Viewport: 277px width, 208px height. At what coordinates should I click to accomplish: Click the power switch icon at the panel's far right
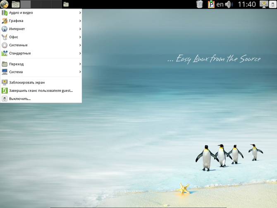click(x=272, y=5)
